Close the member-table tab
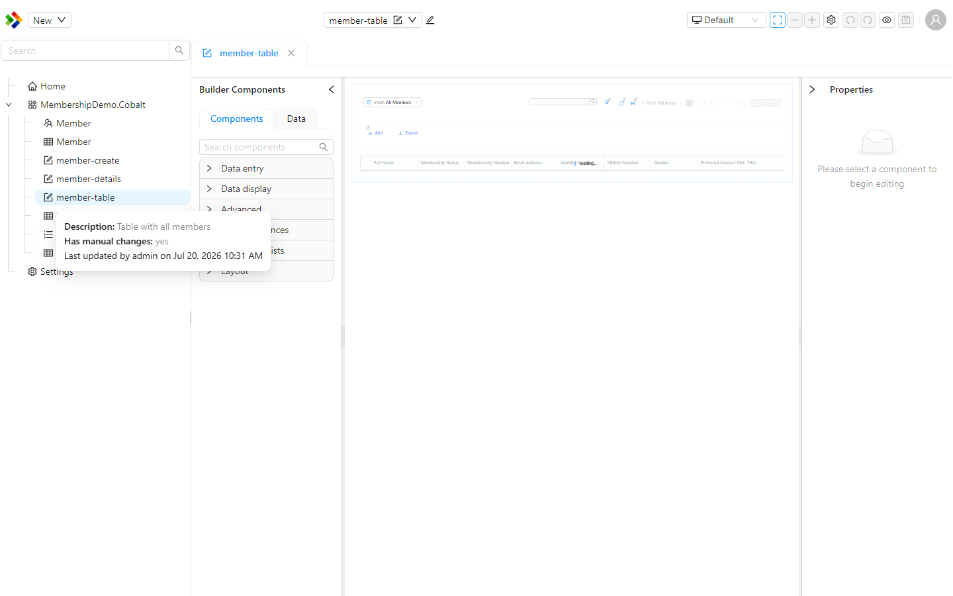The image size is (953, 596). (x=291, y=53)
